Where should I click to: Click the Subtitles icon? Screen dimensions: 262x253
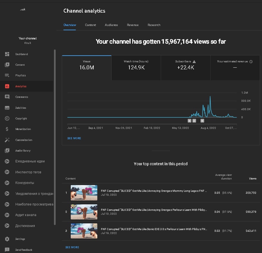[7, 108]
